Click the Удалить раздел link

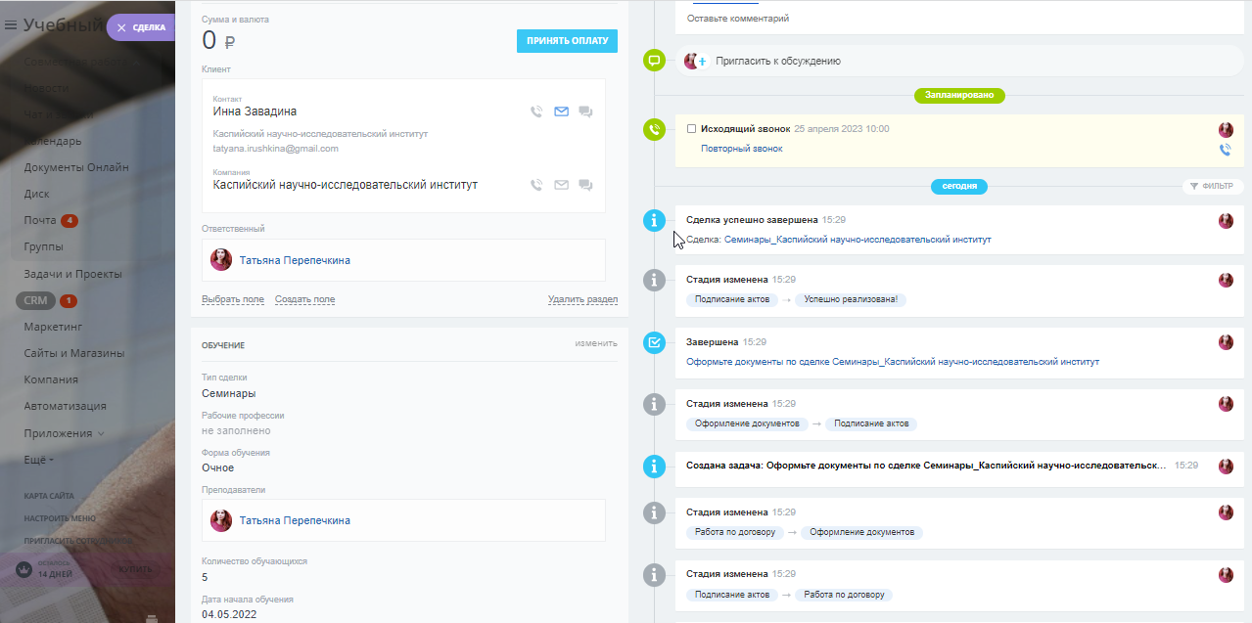click(x=582, y=299)
